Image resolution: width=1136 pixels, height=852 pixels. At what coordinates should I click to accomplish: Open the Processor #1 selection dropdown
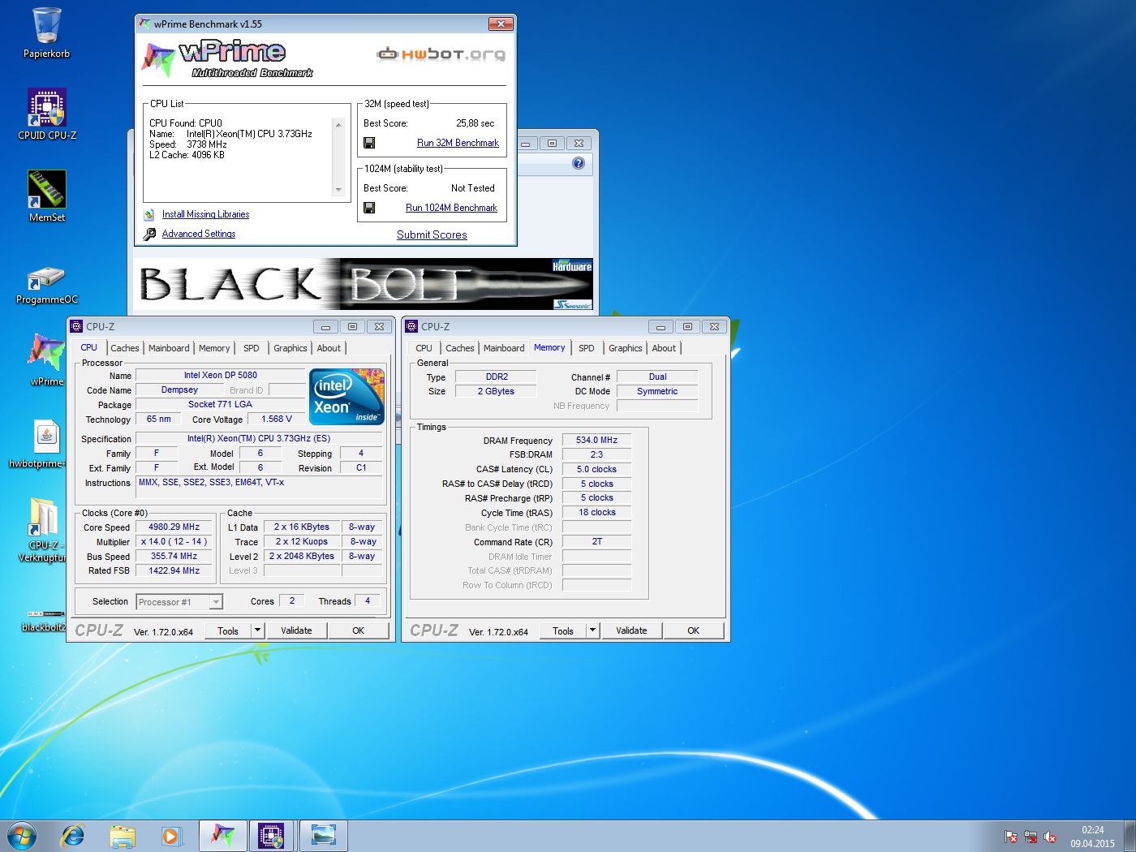[x=179, y=602]
